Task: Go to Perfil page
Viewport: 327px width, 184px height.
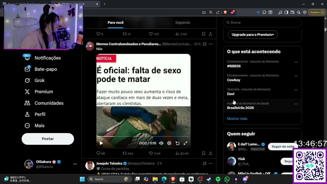Action: 35,114
